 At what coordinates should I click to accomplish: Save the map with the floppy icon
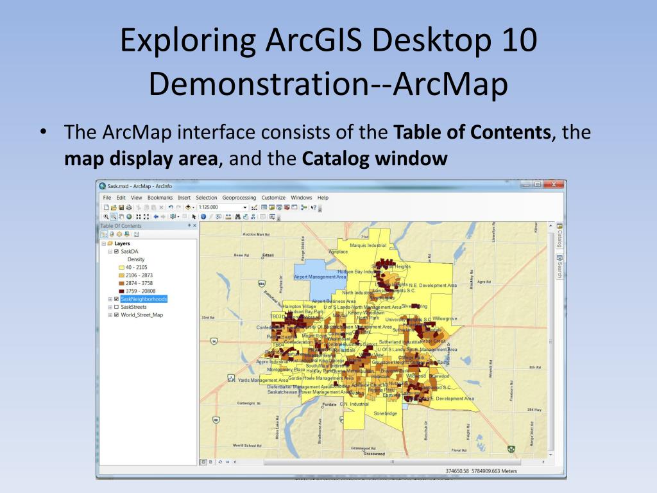pyautogui.click(x=121, y=207)
